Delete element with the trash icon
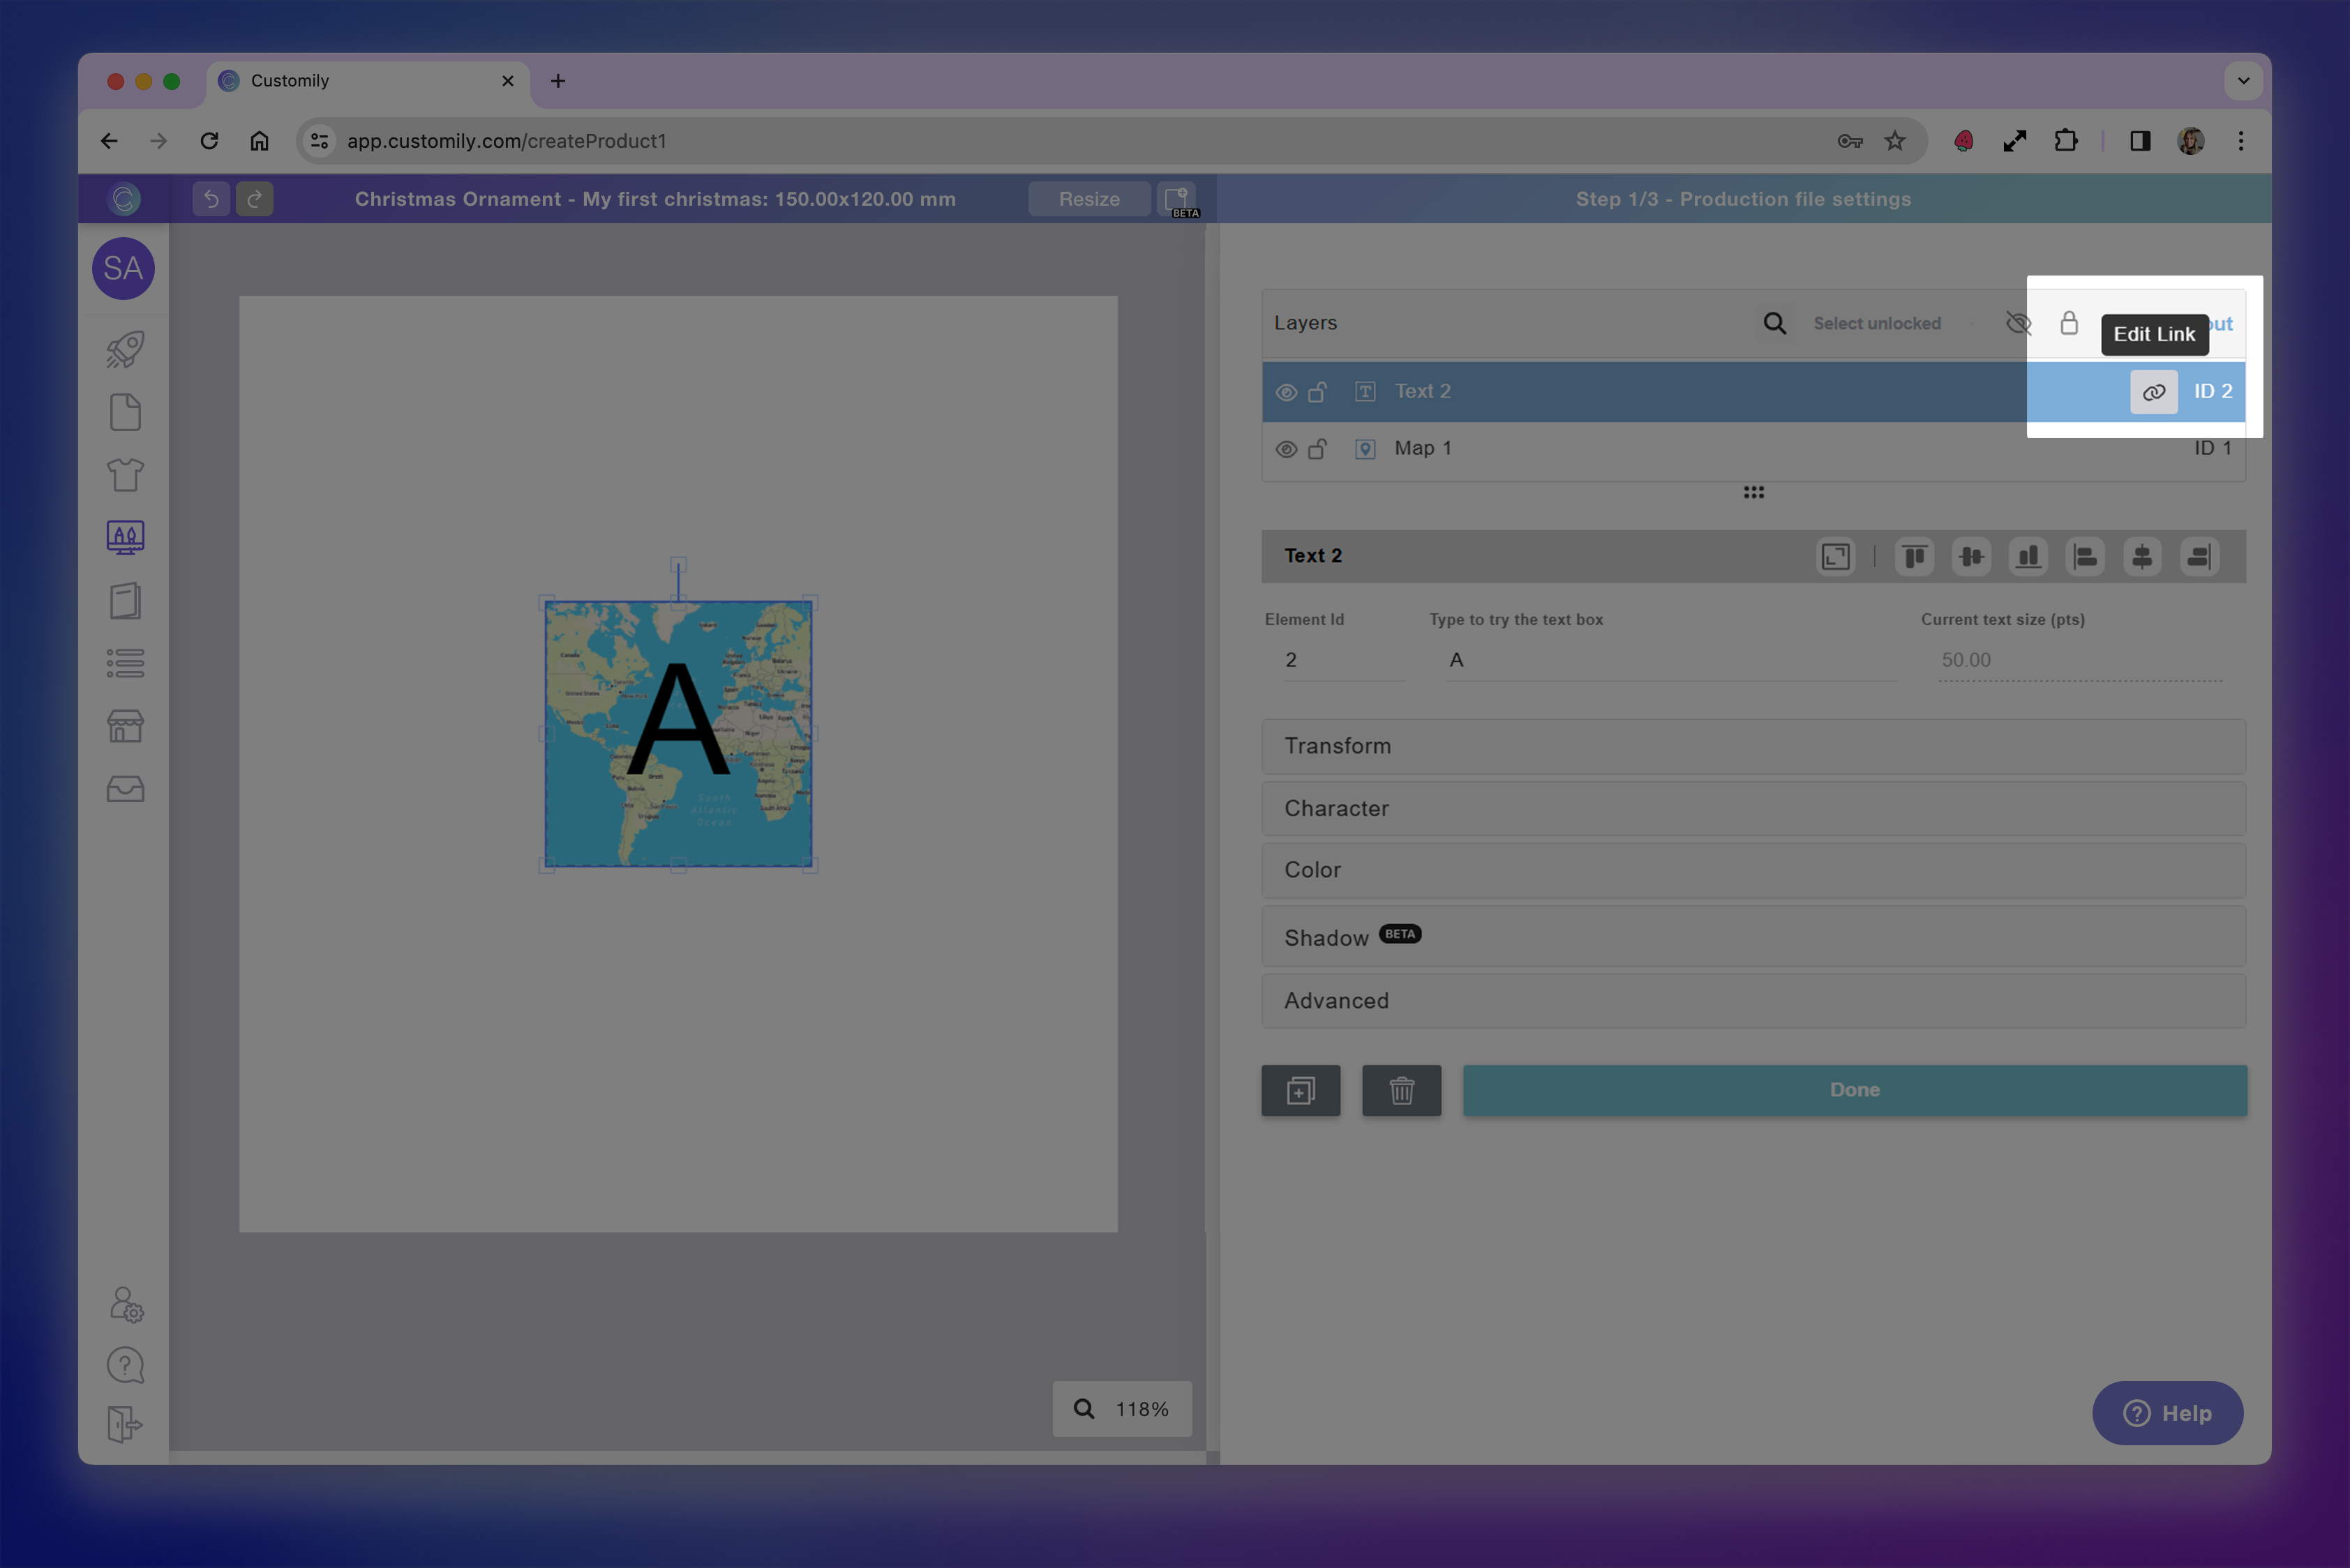Screen dimensions: 2350x1568 click(1400, 1090)
